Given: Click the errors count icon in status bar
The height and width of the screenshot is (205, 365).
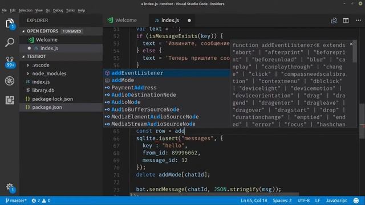Looking at the screenshot, I should (x=36, y=200).
